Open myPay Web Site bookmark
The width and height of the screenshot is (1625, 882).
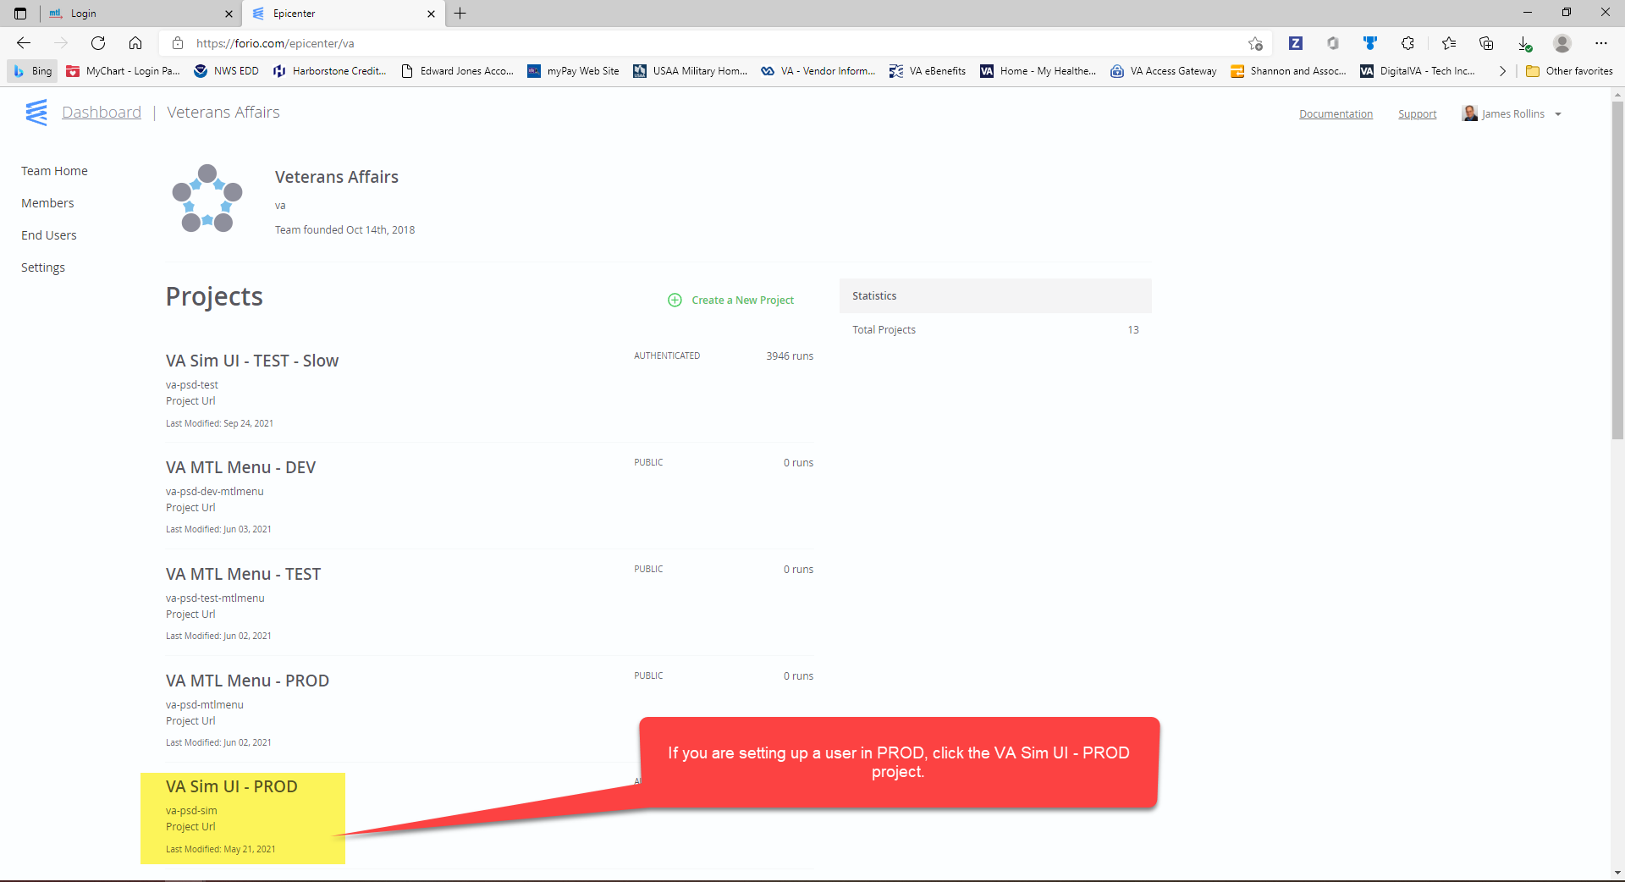pos(573,71)
